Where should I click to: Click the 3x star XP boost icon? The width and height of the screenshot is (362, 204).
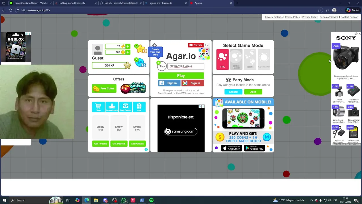[140, 48]
